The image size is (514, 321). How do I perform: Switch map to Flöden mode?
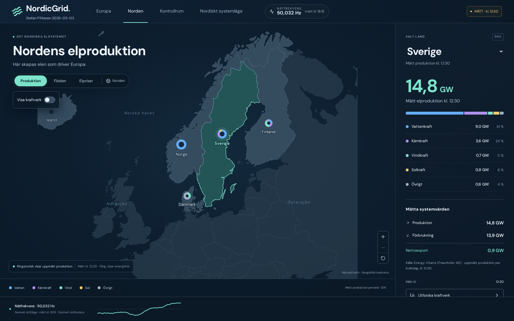(x=60, y=81)
